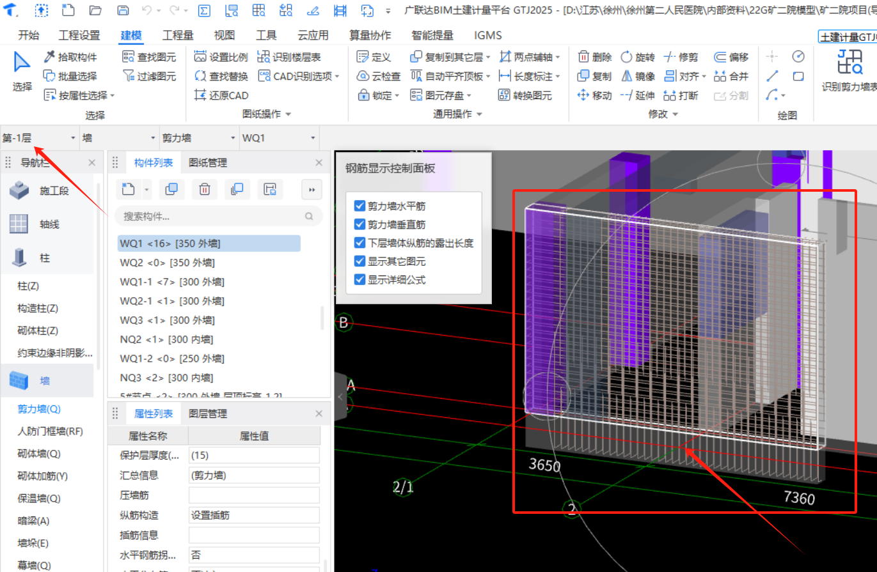Open the 开始 ribbon tab

pyautogui.click(x=28, y=35)
